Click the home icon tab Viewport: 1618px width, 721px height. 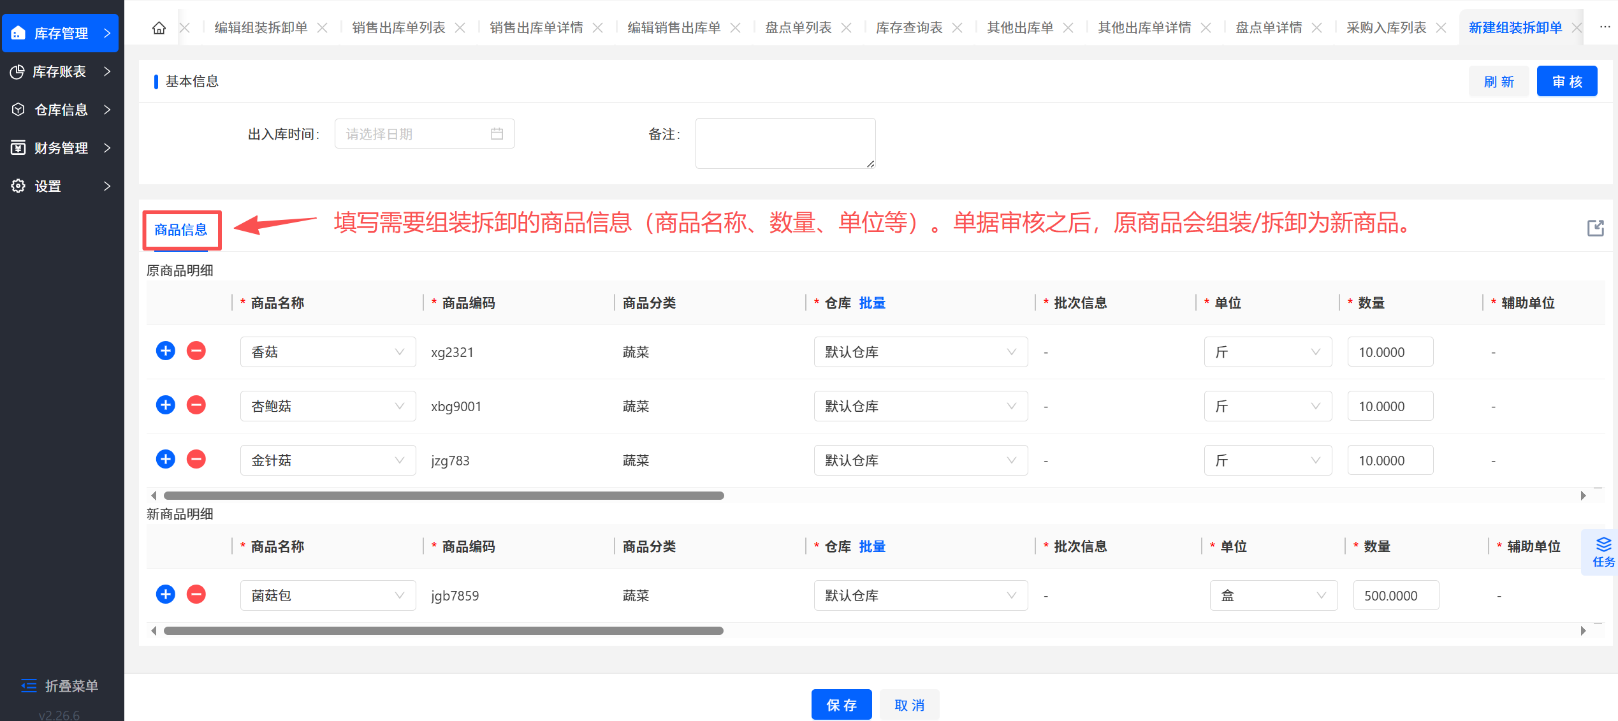[x=159, y=27]
